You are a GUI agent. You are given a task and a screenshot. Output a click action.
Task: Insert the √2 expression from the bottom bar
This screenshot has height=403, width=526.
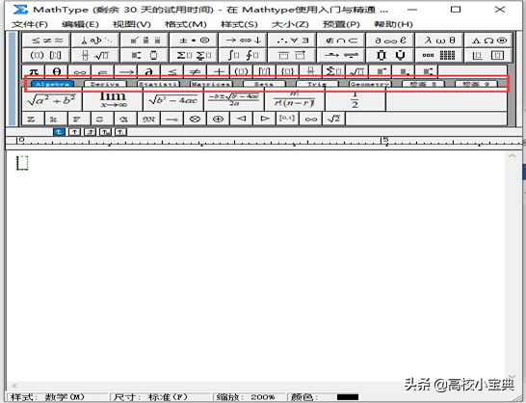333,119
